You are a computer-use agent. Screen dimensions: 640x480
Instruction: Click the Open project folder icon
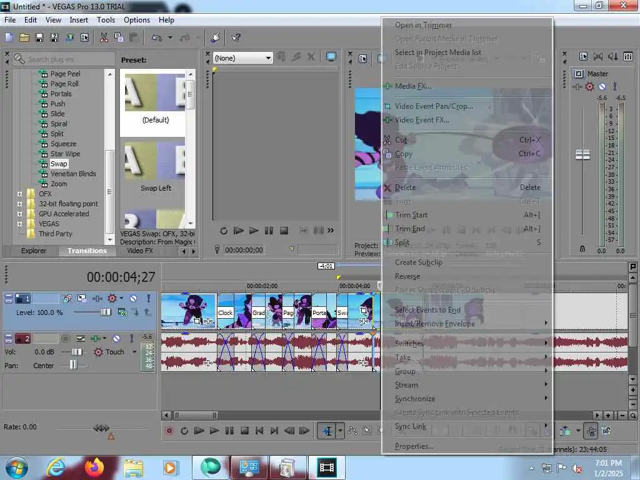[x=24, y=37]
